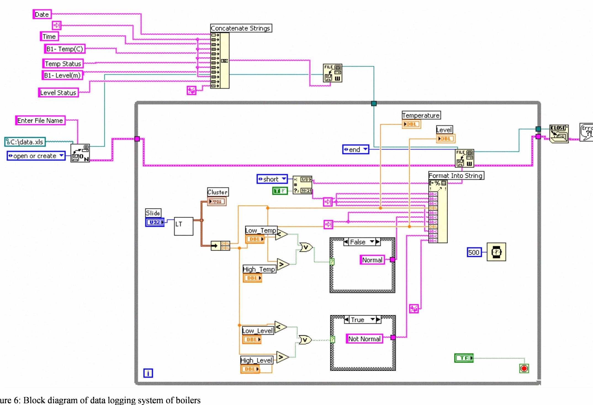The width and height of the screenshot is (593, 405).
Task: Toggle the TF boolean stop terminal
Action: point(464,358)
